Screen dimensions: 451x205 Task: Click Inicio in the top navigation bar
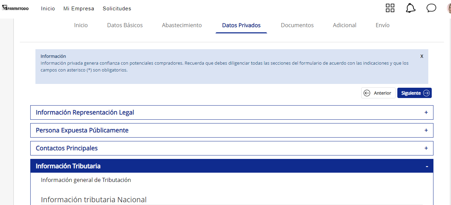[48, 9]
